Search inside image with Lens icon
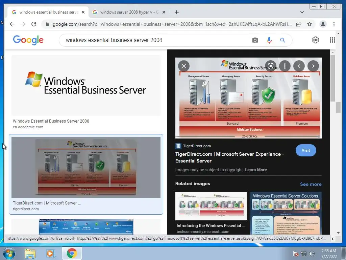The height and width of the screenshot is (260, 346). coord(271,66)
